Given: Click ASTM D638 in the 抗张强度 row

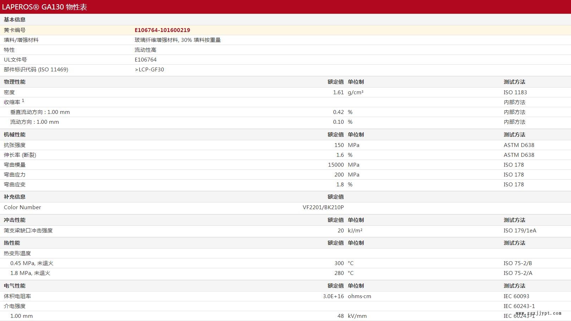Looking at the screenshot, I should pyautogui.click(x=519, y=145).
